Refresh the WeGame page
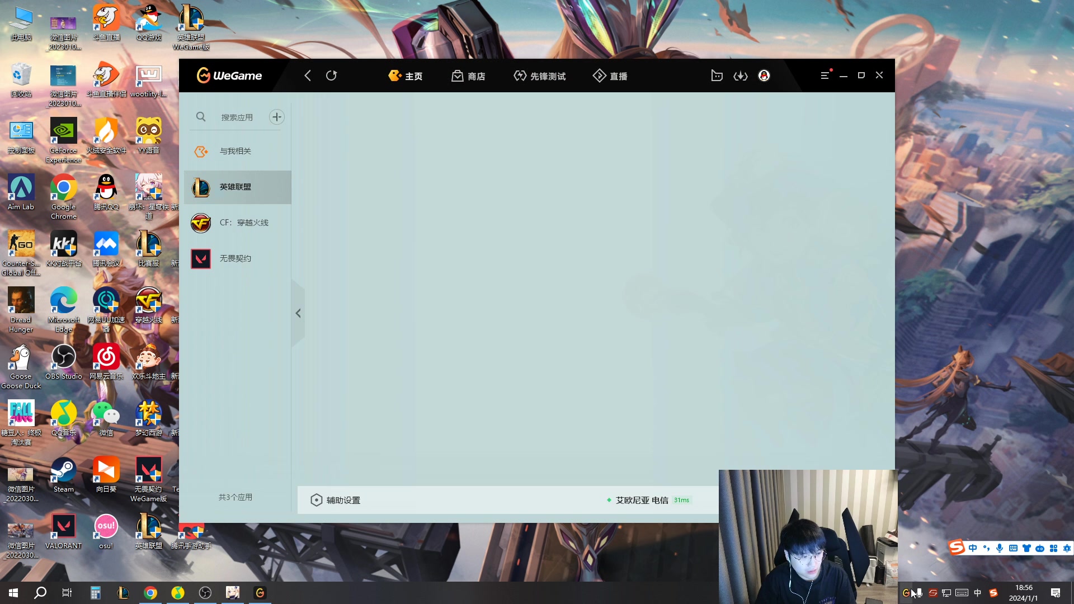Screen dimensions: 1074x604 click(332, 75)
